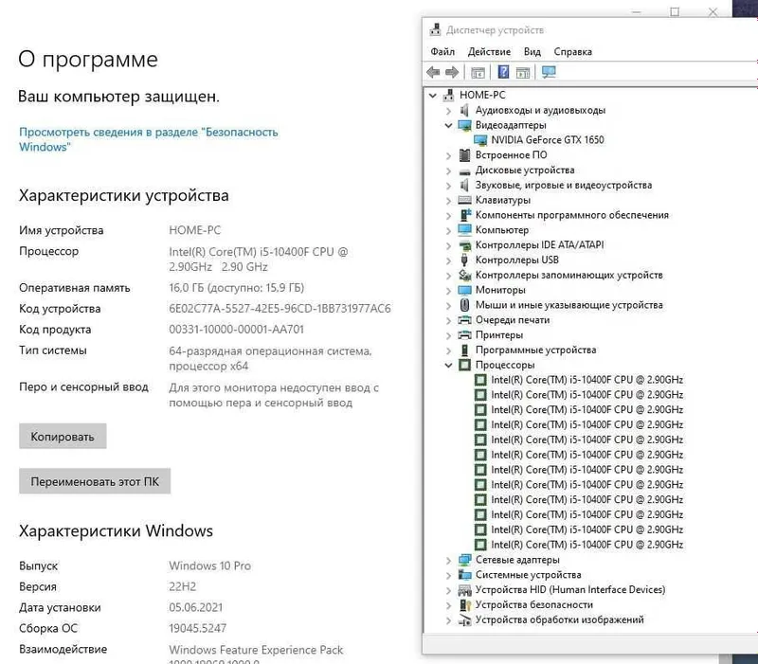The image size is (758, 664).
Task: Open the Безопасность Windows details link
Action: [149, 139]
